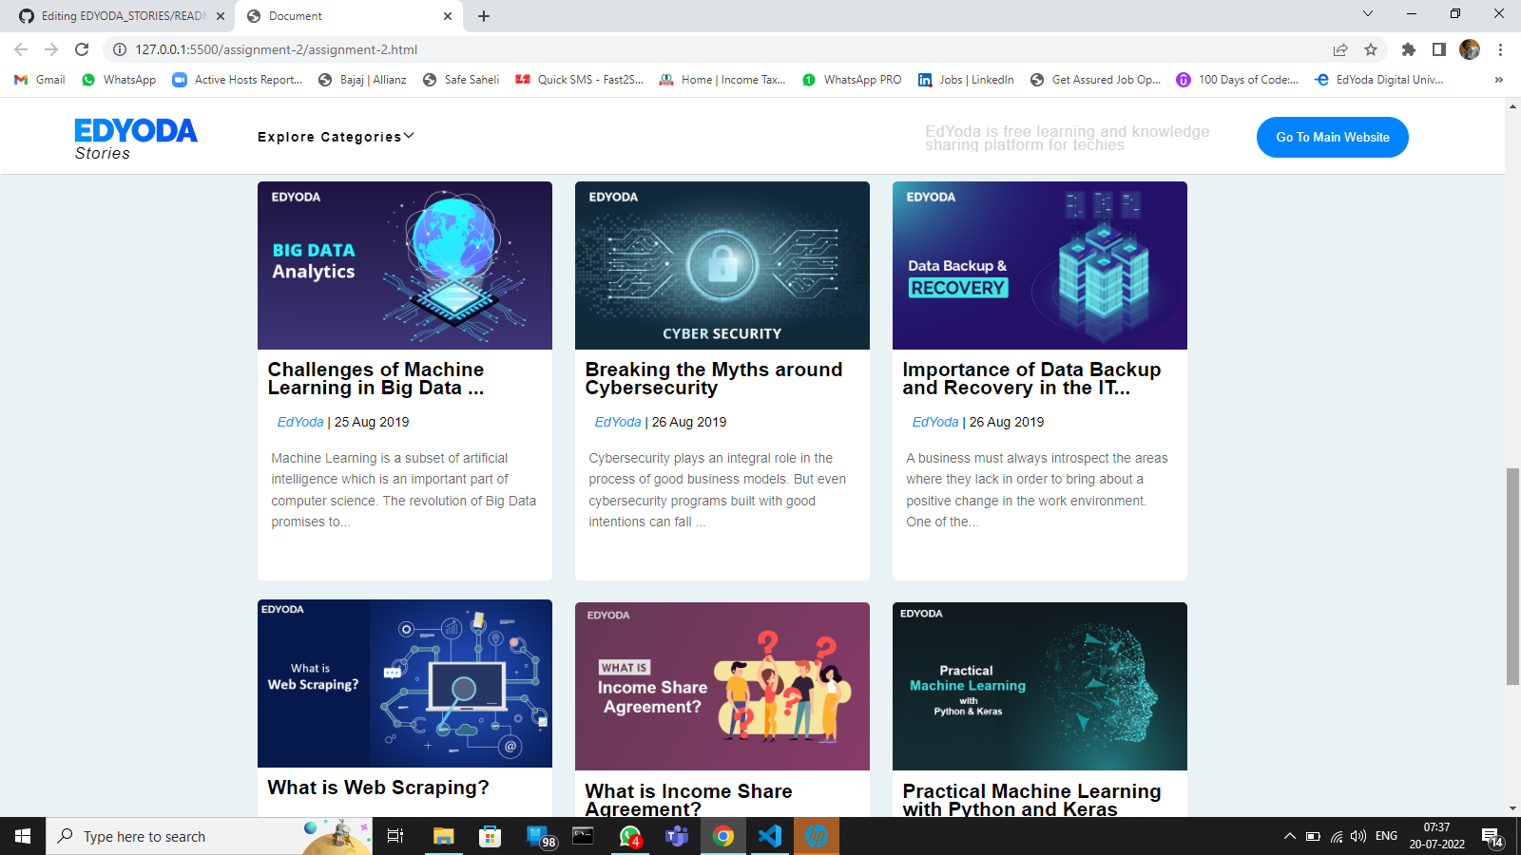Open the Breaking the Myths around Cybersecurity article
Screen dimensions: 1521x855
click(x=713, y=379)
